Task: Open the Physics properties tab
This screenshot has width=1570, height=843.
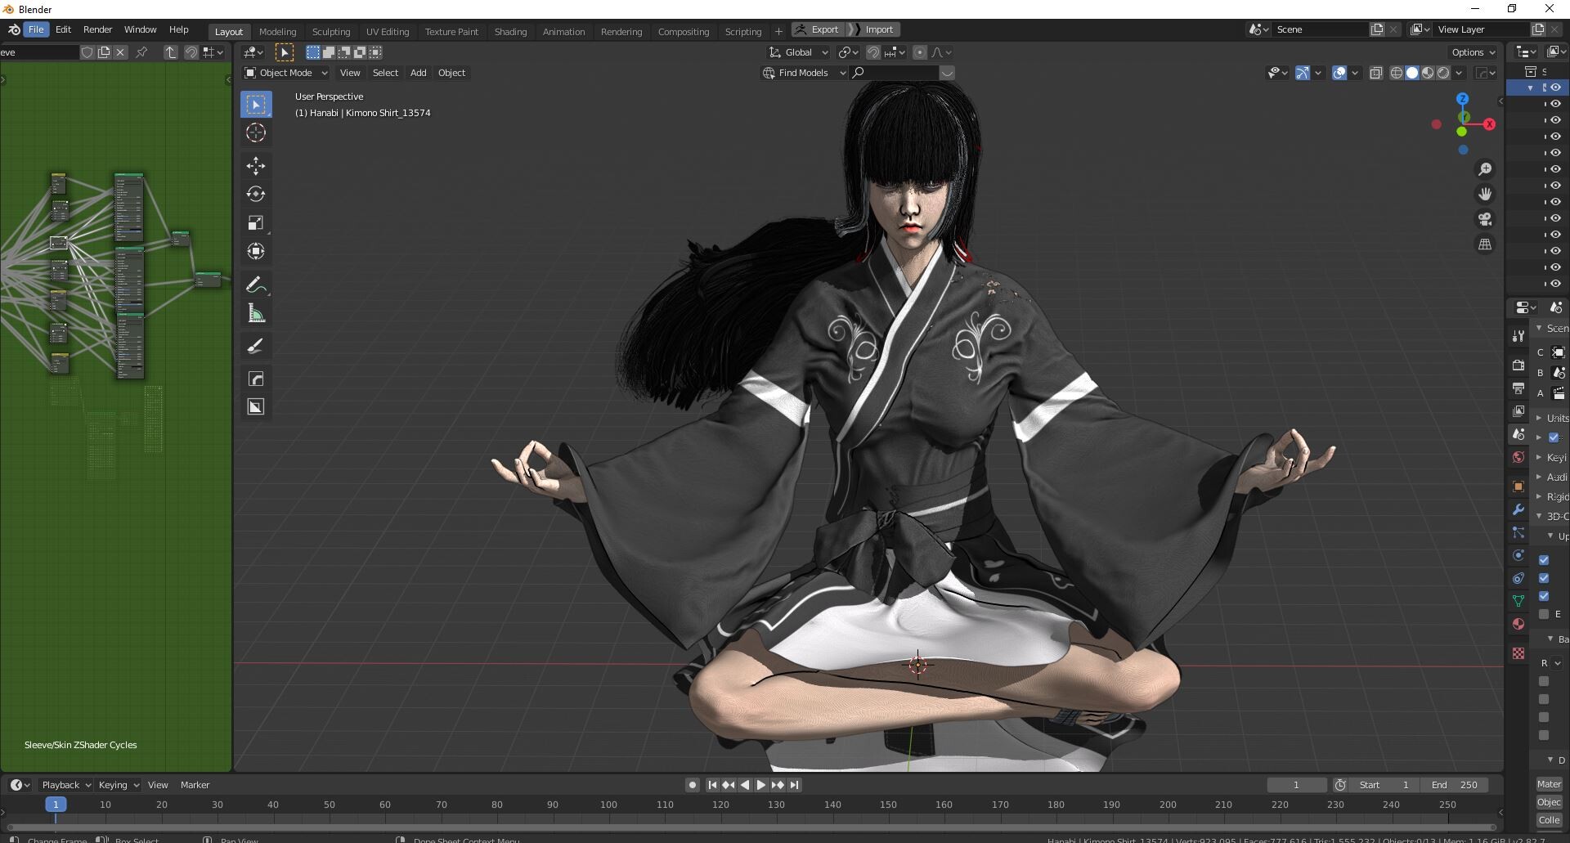Action: [1518, 555]
